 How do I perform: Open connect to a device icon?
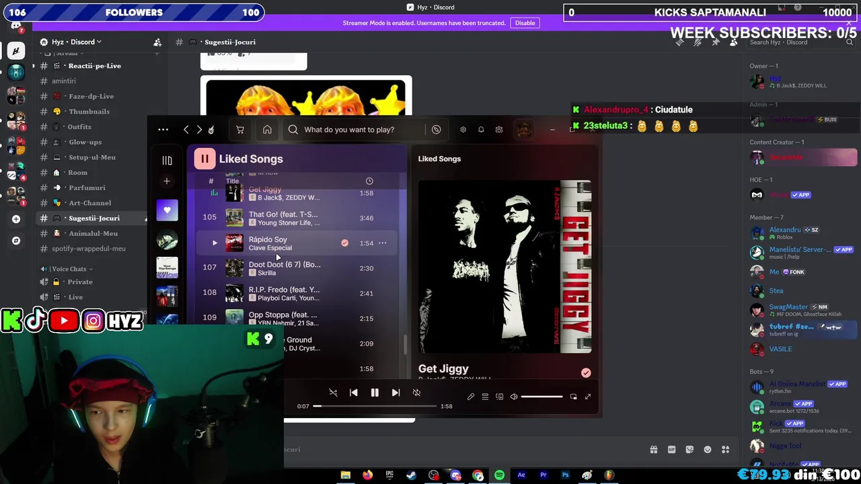click(499, 397)
